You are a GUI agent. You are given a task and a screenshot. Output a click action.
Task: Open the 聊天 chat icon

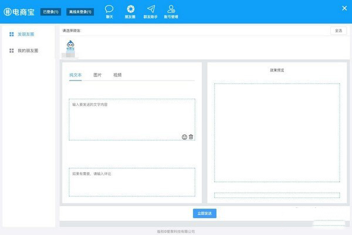click(109, 12)
